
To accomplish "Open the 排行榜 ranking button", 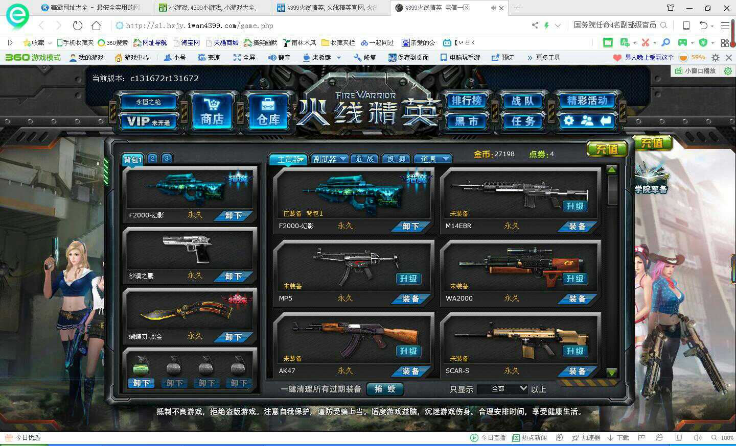I will click(x=467, y=101).
